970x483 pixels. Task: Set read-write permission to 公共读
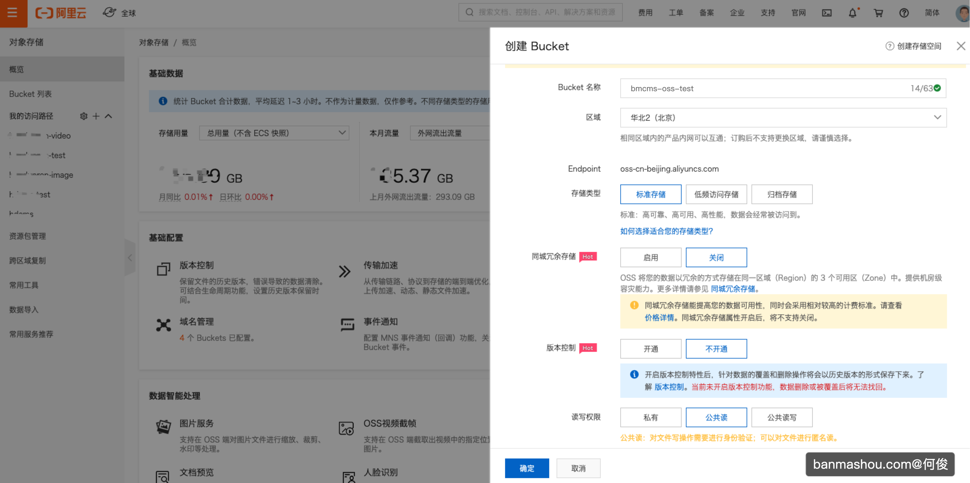click(716, 417)
